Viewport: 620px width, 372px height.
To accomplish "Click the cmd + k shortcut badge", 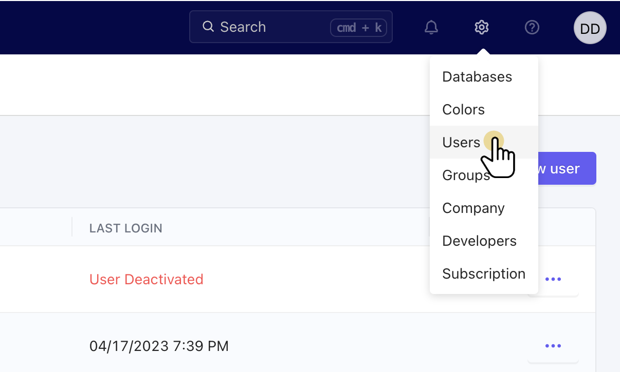I will pyautogui.click(x=359, y=27).
